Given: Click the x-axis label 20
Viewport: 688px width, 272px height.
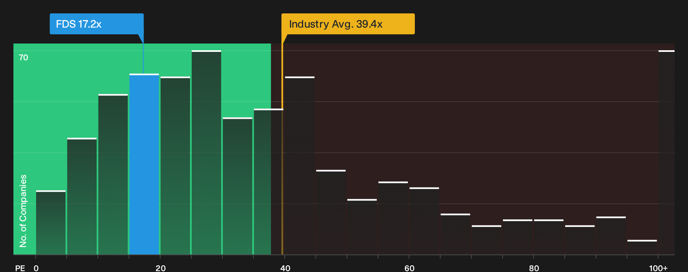Looking at the screenshot, I should 161,268.
